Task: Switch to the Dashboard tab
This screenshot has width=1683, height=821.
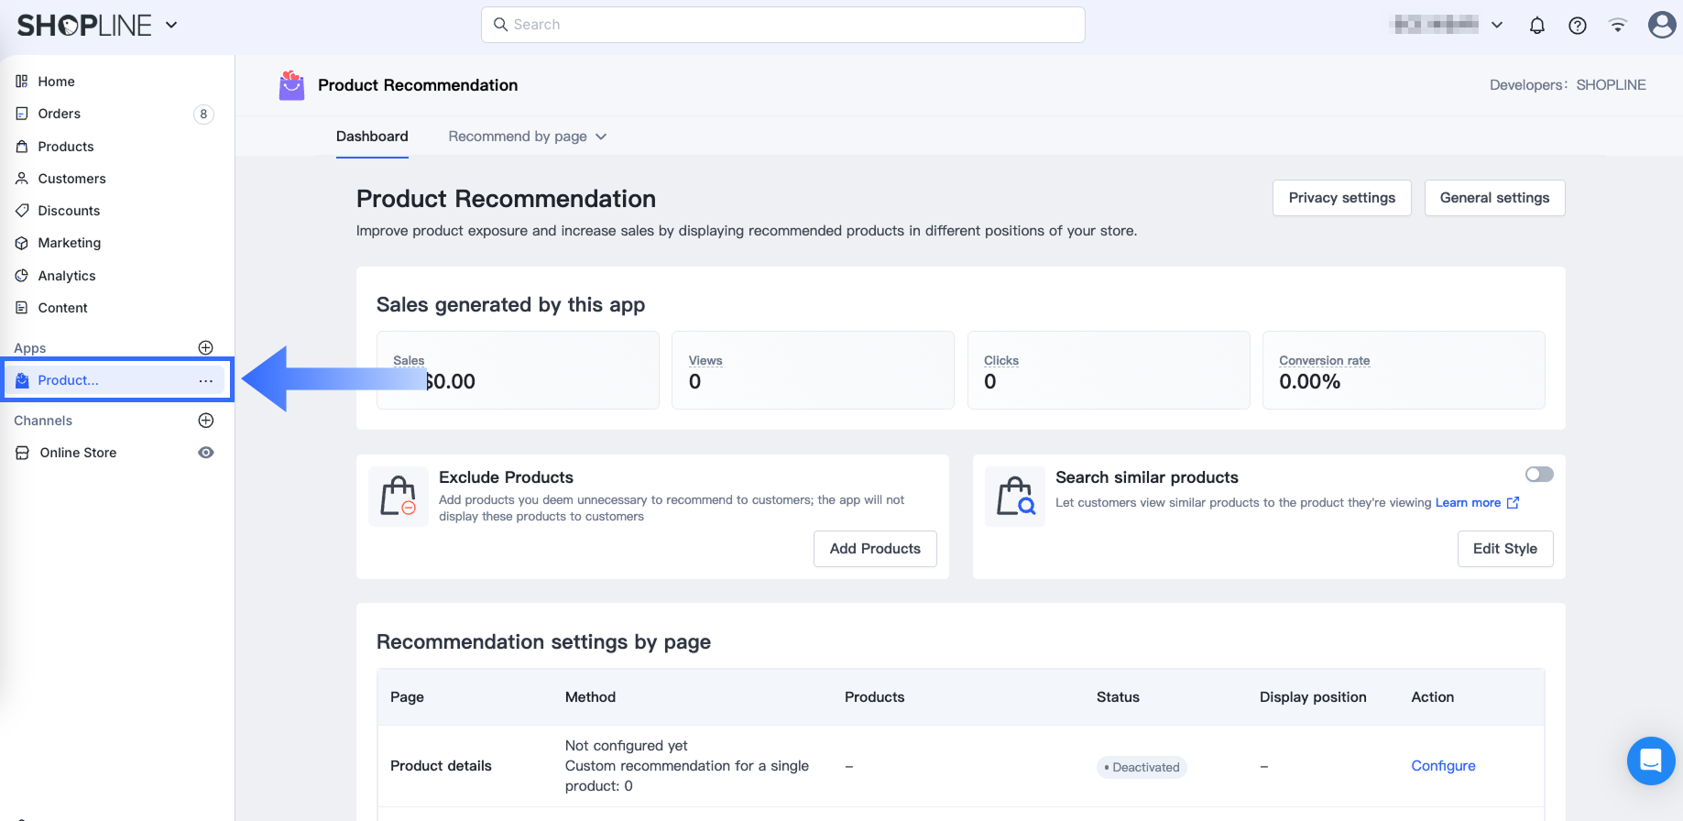Action: pos(372,137)
